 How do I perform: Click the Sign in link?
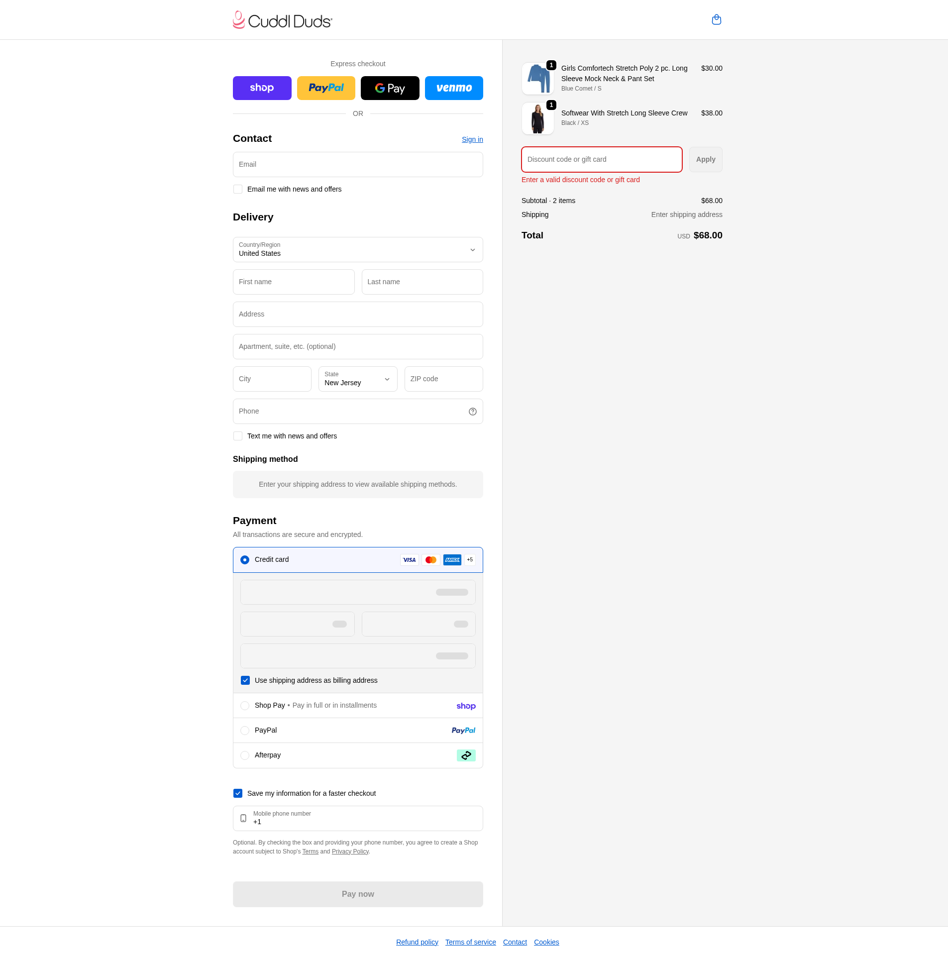472,139
